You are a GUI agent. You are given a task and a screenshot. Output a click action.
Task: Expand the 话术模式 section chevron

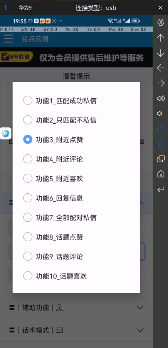(140, 330)
